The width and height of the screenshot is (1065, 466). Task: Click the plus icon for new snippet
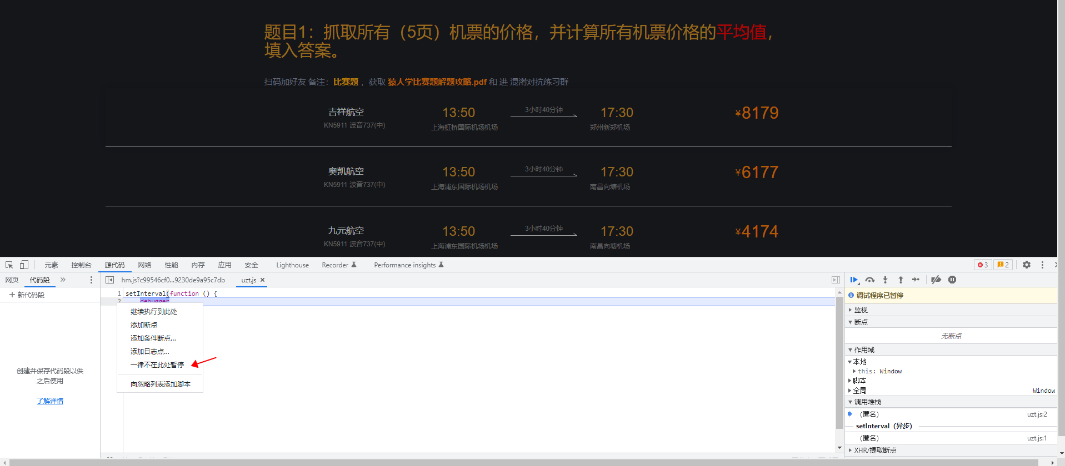pyautogui.click(x=12, y=295)
